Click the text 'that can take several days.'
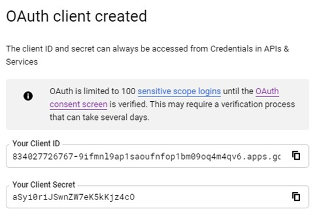Screen dimensions: 317x224 pos(99,118)
